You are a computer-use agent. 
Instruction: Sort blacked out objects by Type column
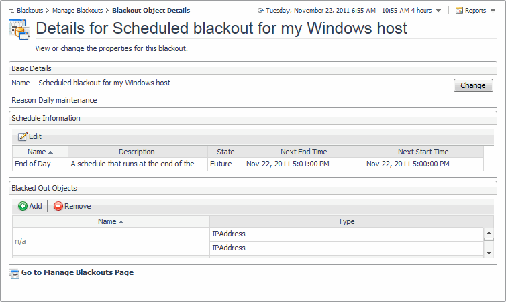point(346,221)
